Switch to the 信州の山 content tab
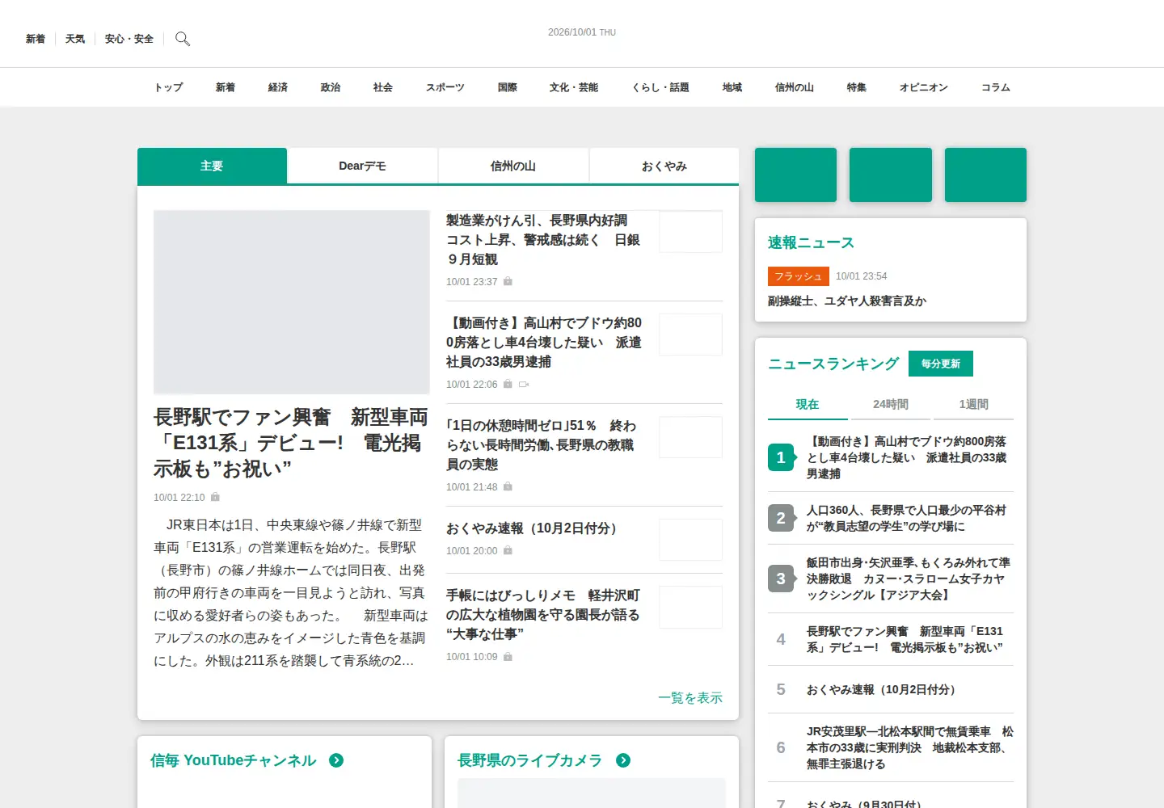The image size is (1164, 808). pyautogui.click(x=513, y=166)
